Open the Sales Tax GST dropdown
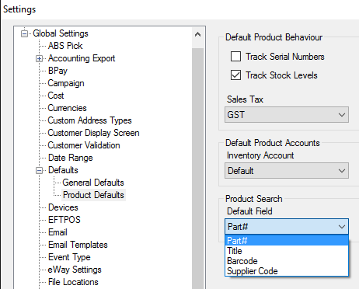This screenshot has width=359, height=289. (x=287, y=115)
